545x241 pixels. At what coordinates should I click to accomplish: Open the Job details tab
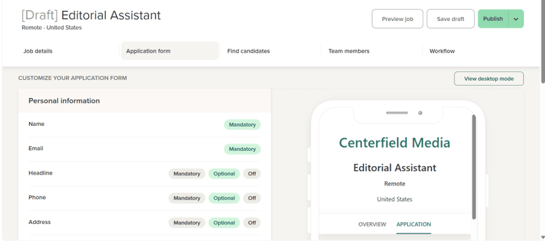coord(38,51)
